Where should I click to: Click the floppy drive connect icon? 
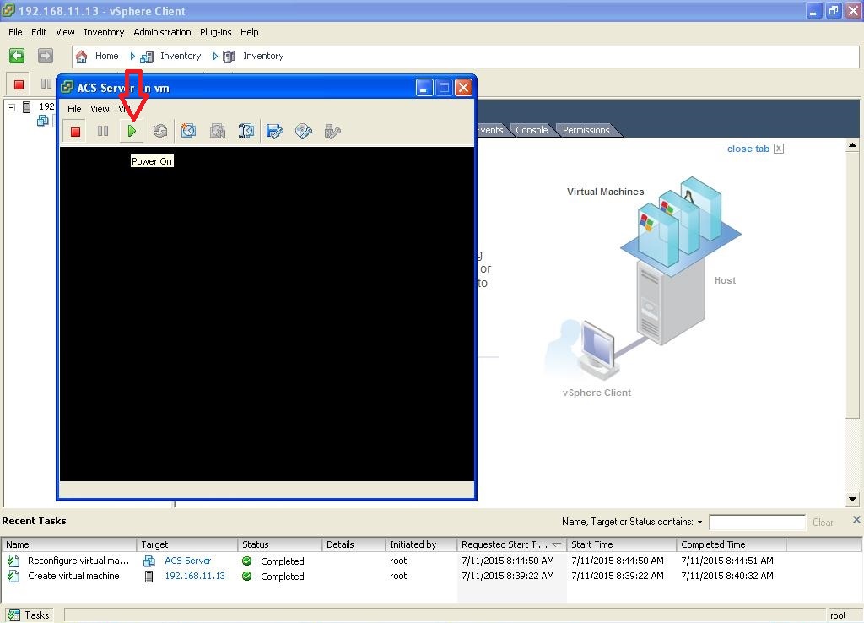tap(274, 131)
